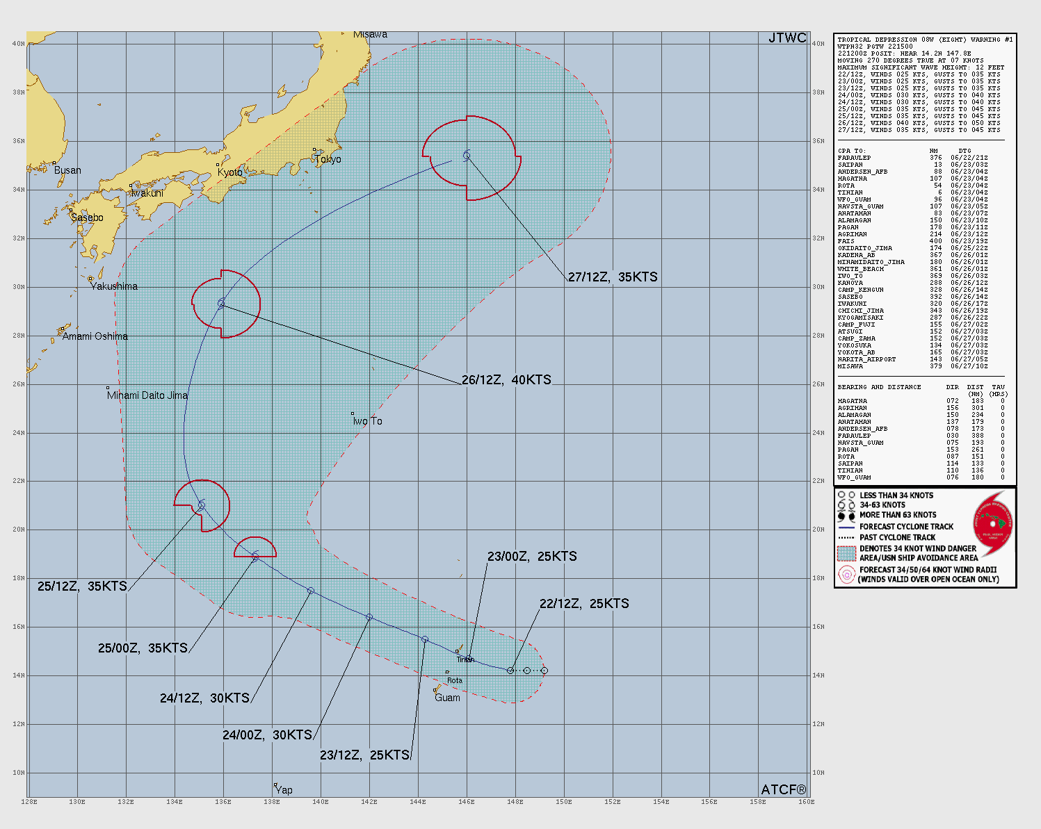Click the '140E' longitude label on bottom axis
The image size is (1041, 829).
pyautogui.click(x=321, y=802)
